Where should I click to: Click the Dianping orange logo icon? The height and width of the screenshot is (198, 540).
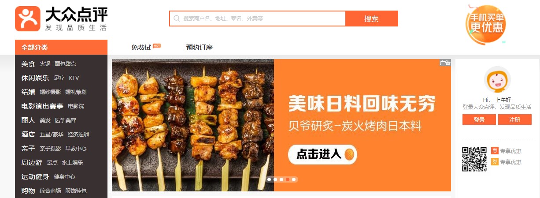pos(27,19)
